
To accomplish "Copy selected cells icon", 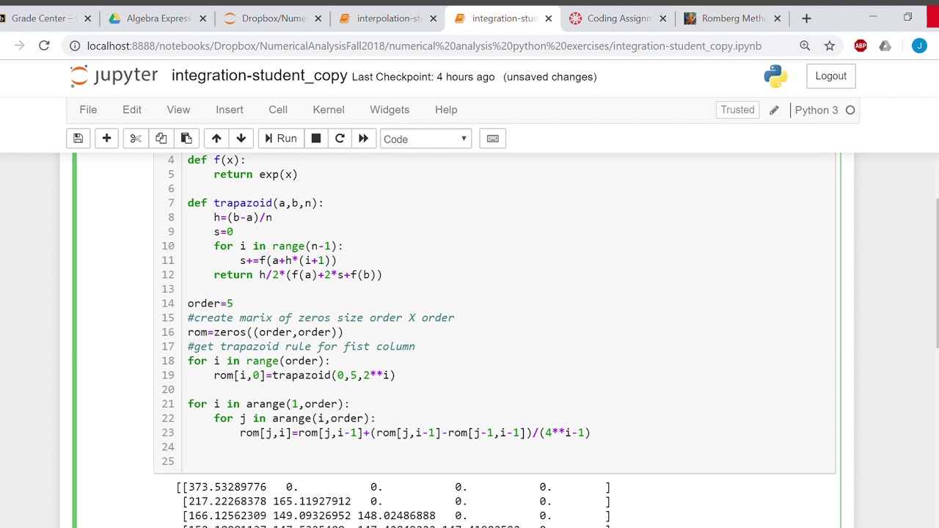I will [x=161, y=139].
